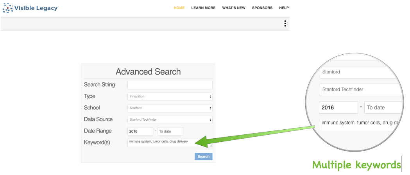Open the three-dot overflow menu

pyautogui.click(x=285, y=23)
